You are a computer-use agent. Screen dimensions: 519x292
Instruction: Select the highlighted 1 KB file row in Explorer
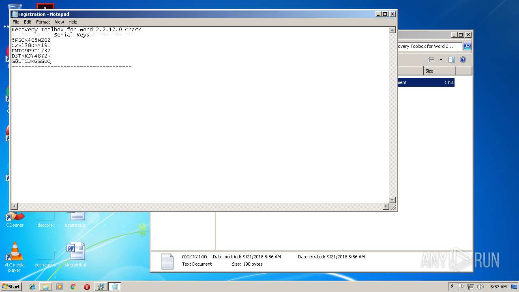426,82
